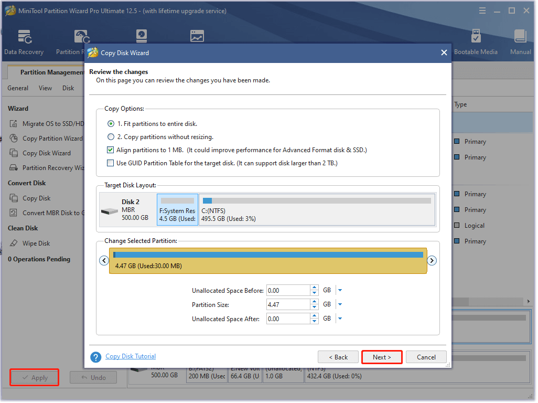
Task: Choose Copy partitions without resizing option
Action: pos(111,137)
